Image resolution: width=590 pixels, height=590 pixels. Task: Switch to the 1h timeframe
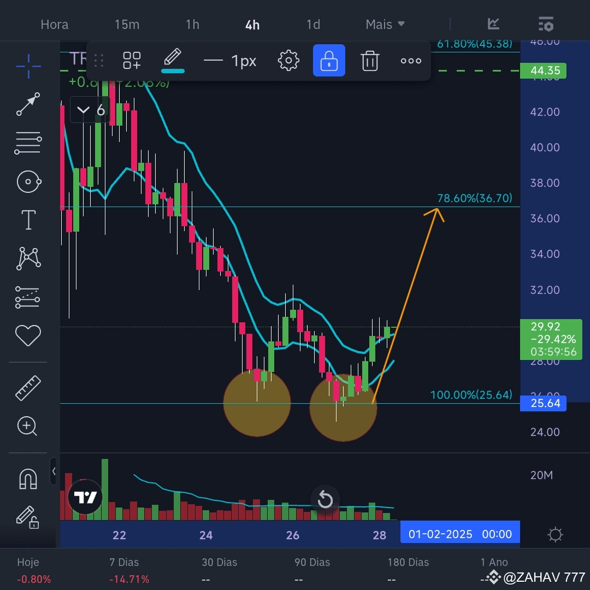[192, 25]
